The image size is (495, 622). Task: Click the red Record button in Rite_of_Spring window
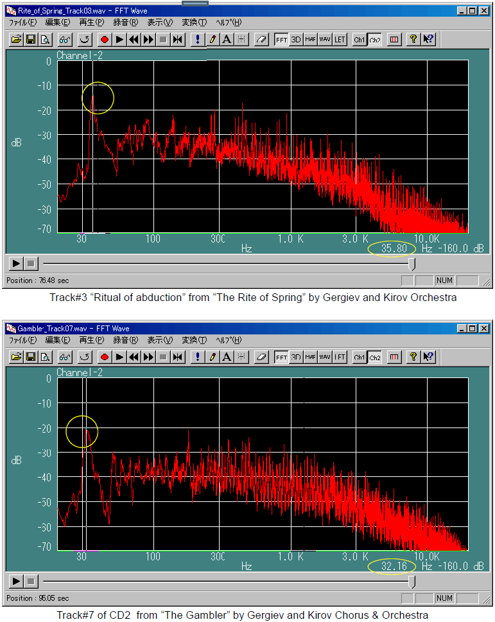[x=105, y=39]
